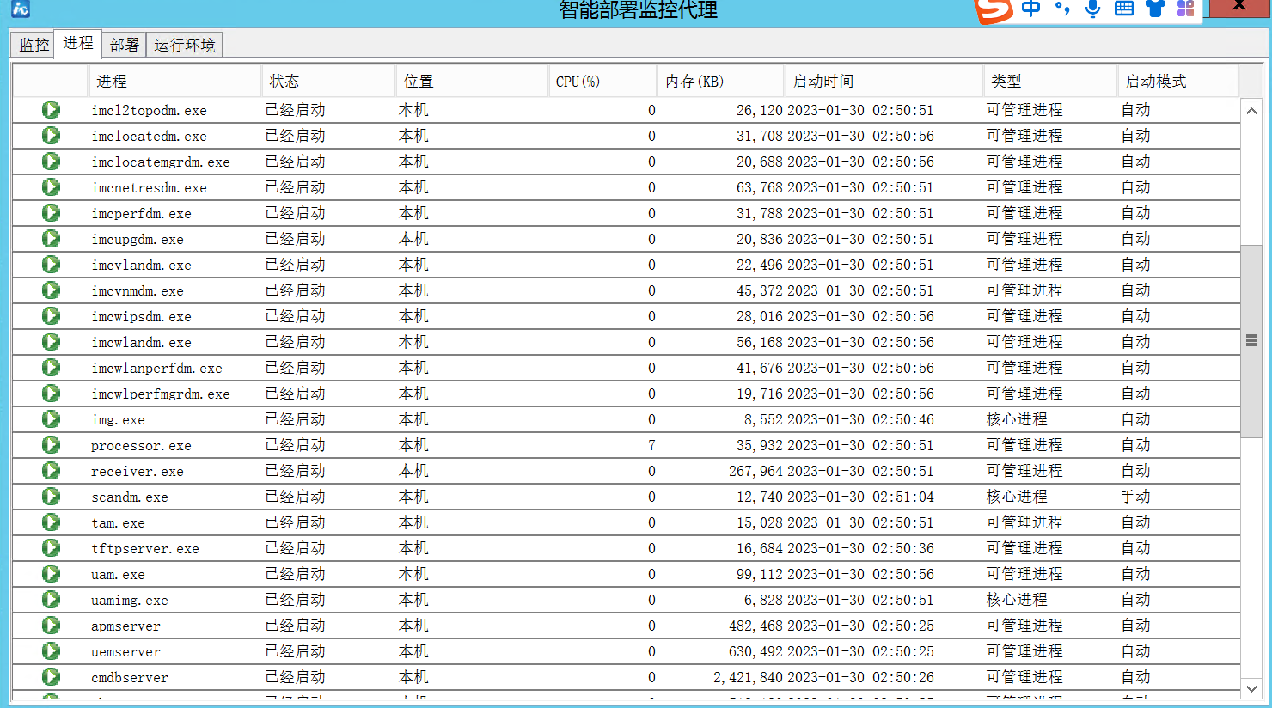Click the green status icon for apmserver
The height and width of the screenshot is (708, 1272).
pos(51,625)
